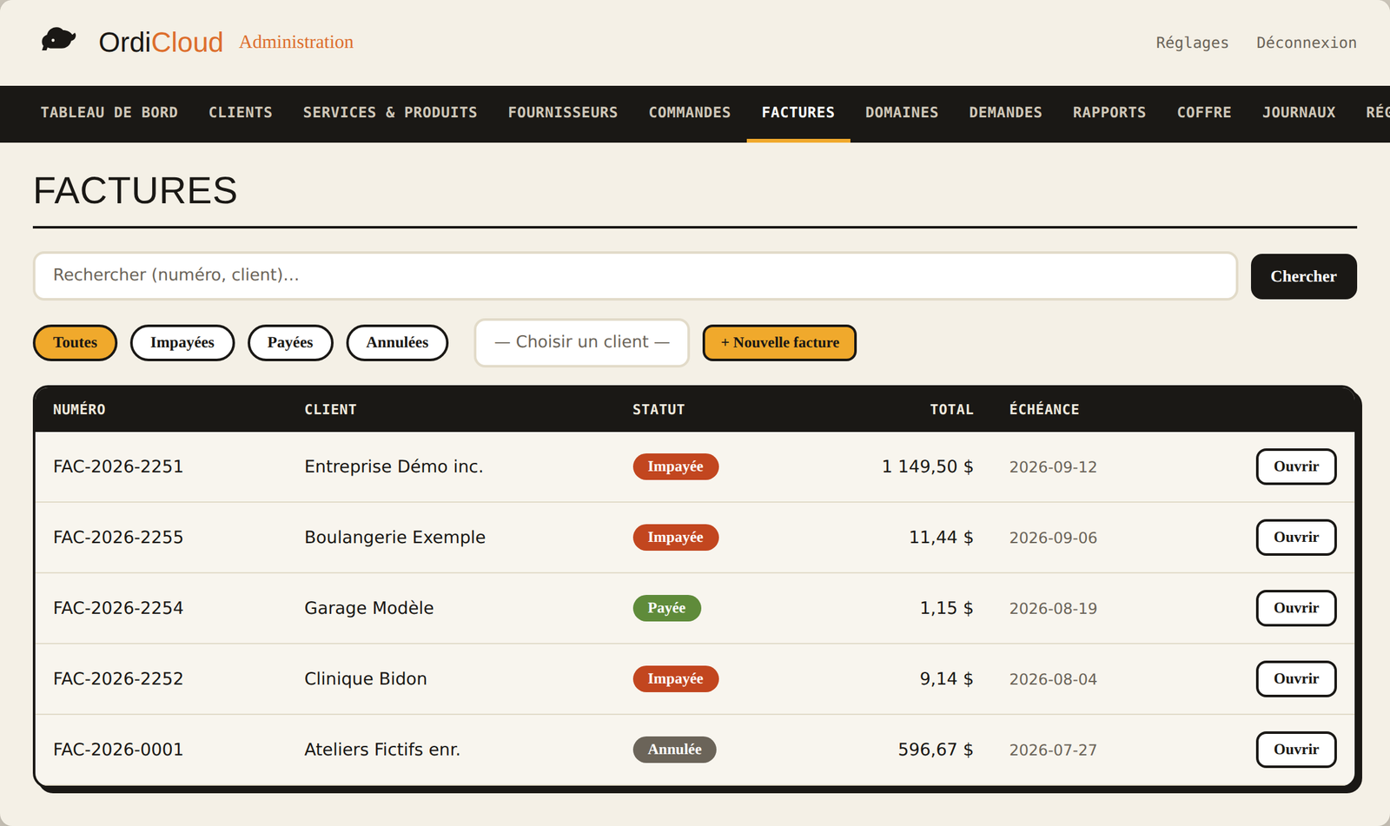The width and height of the screenshot is (1390, 826).
Task: Click the Chercher button
Action: tap(1303, 276)
